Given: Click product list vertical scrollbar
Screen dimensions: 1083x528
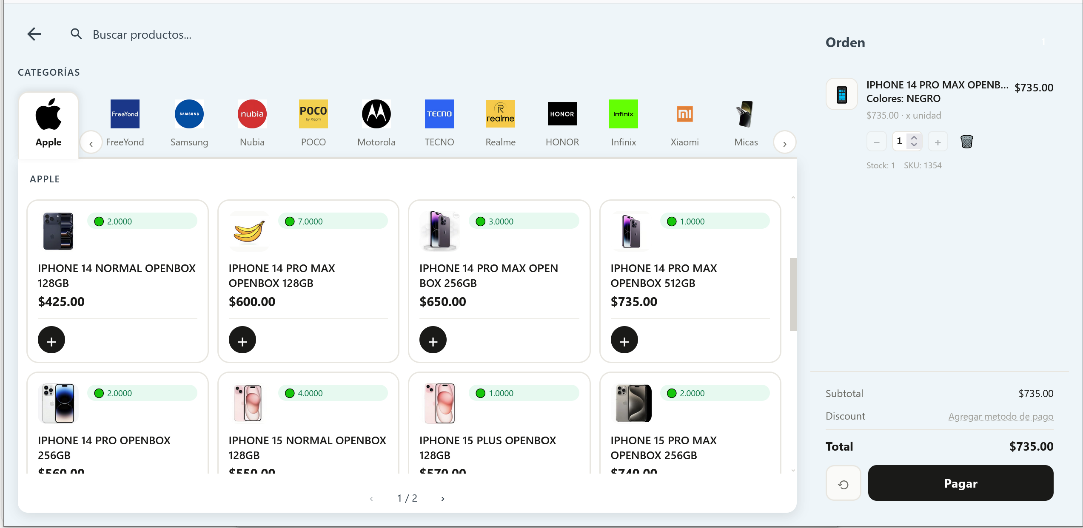Looking at the screenshot, I should 793,294.
